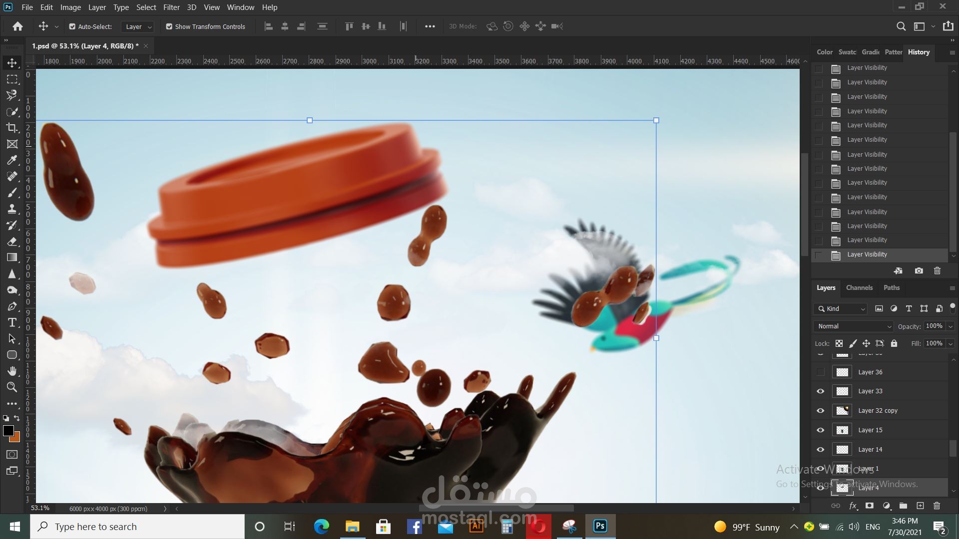Choose the Eraser tool

click(12, 242)
